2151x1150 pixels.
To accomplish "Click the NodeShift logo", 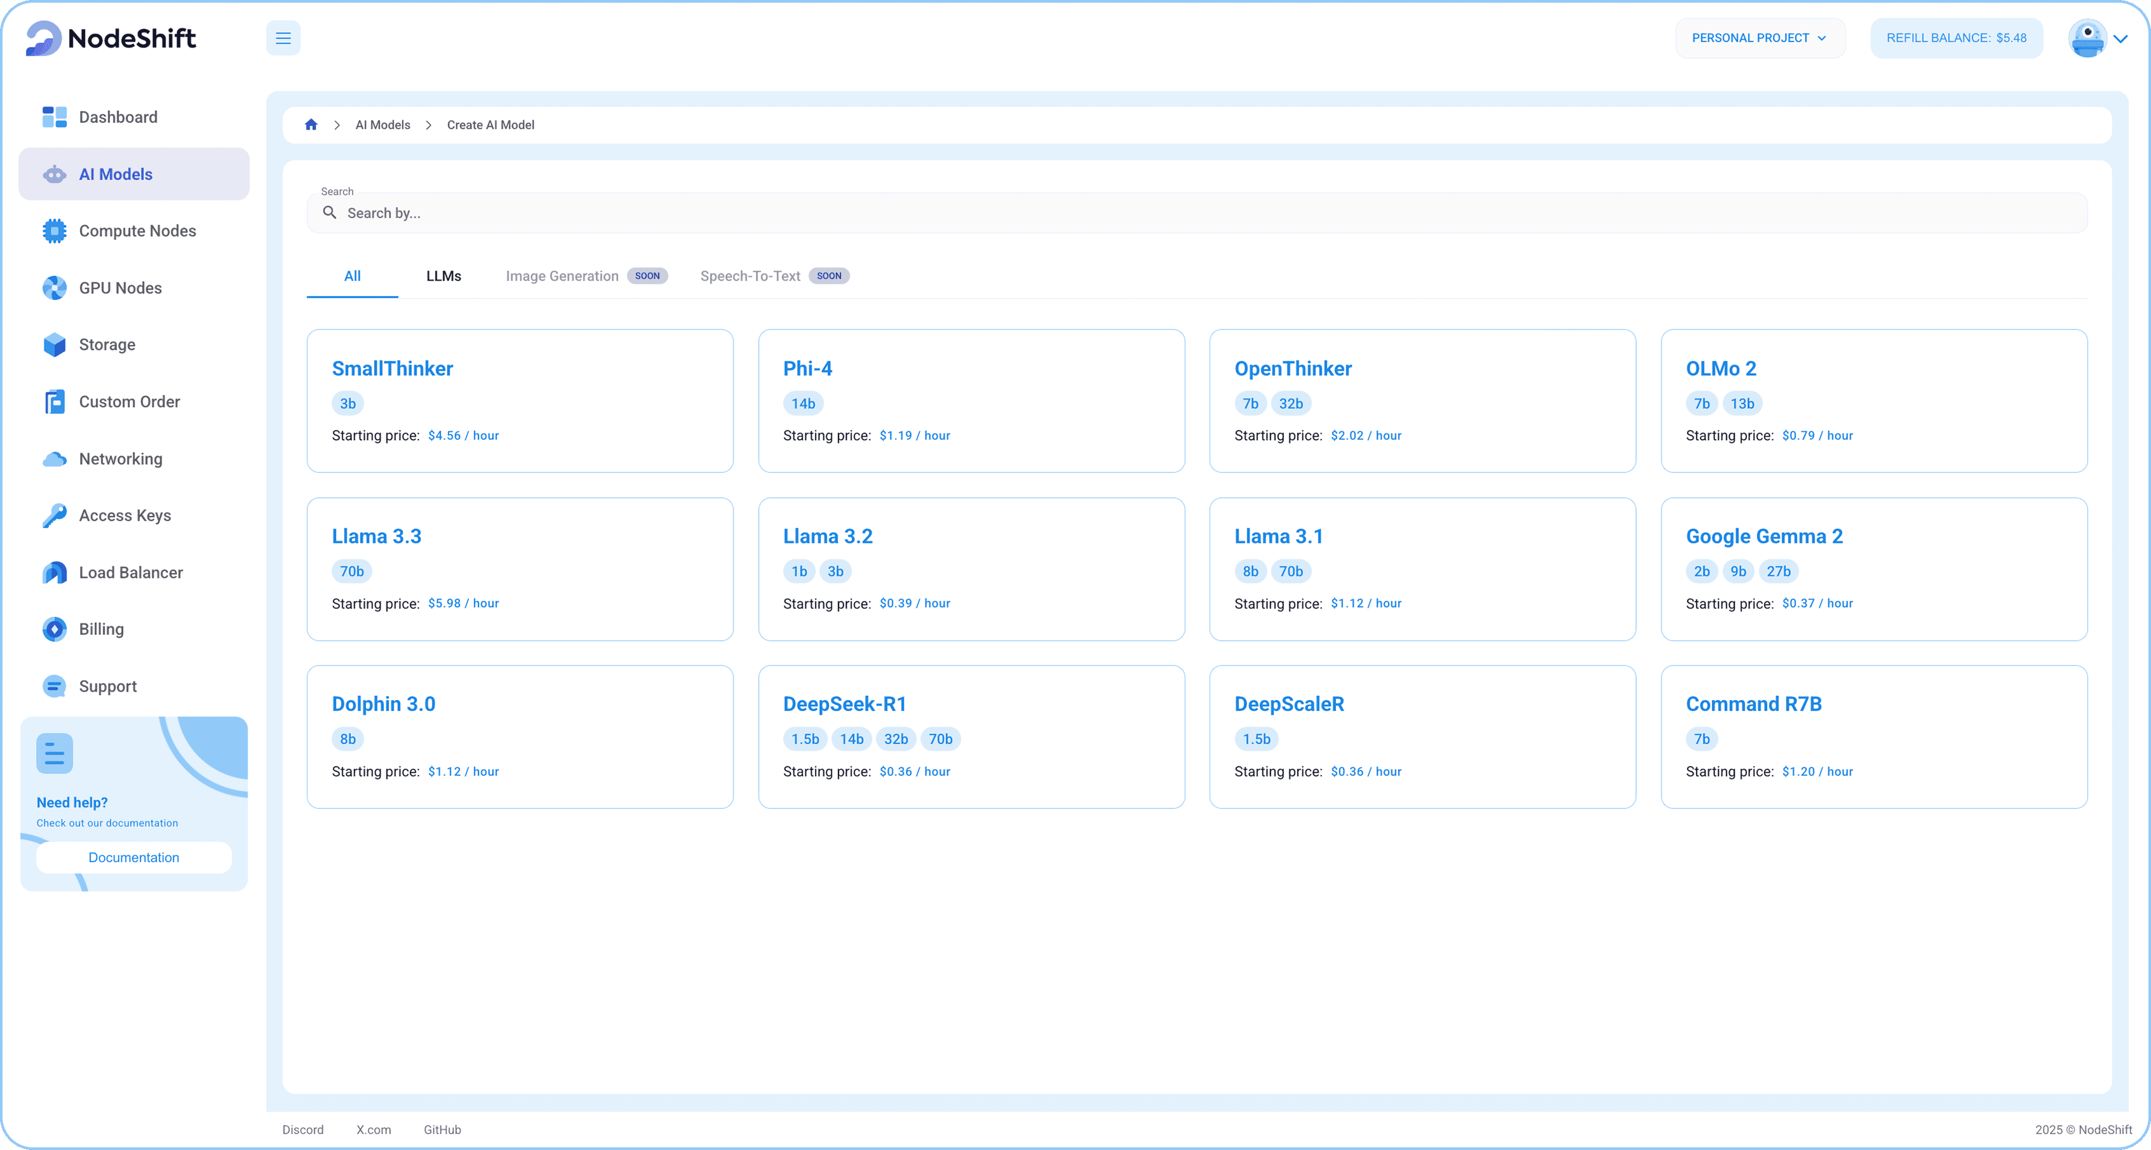I will 111,39.
